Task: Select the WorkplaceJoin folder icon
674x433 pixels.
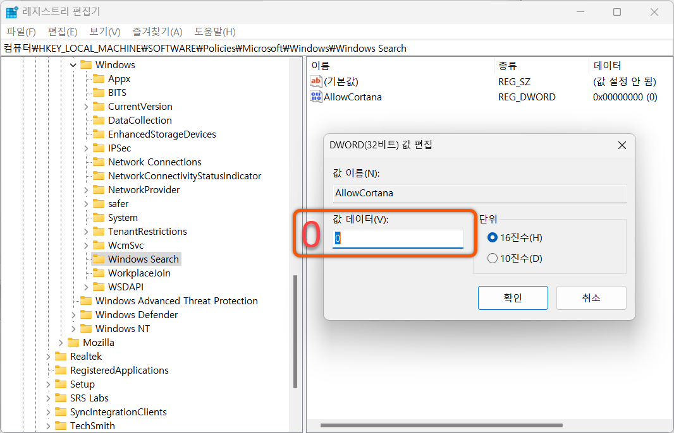Action: (x=99, y=273)
